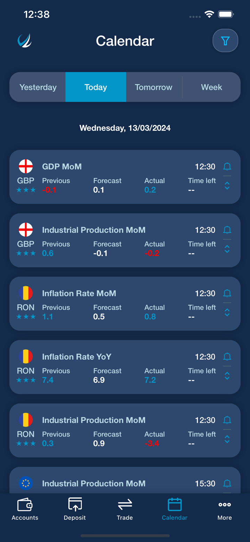Open the More options menu
The image size is (250, 542).
point(225,509)
